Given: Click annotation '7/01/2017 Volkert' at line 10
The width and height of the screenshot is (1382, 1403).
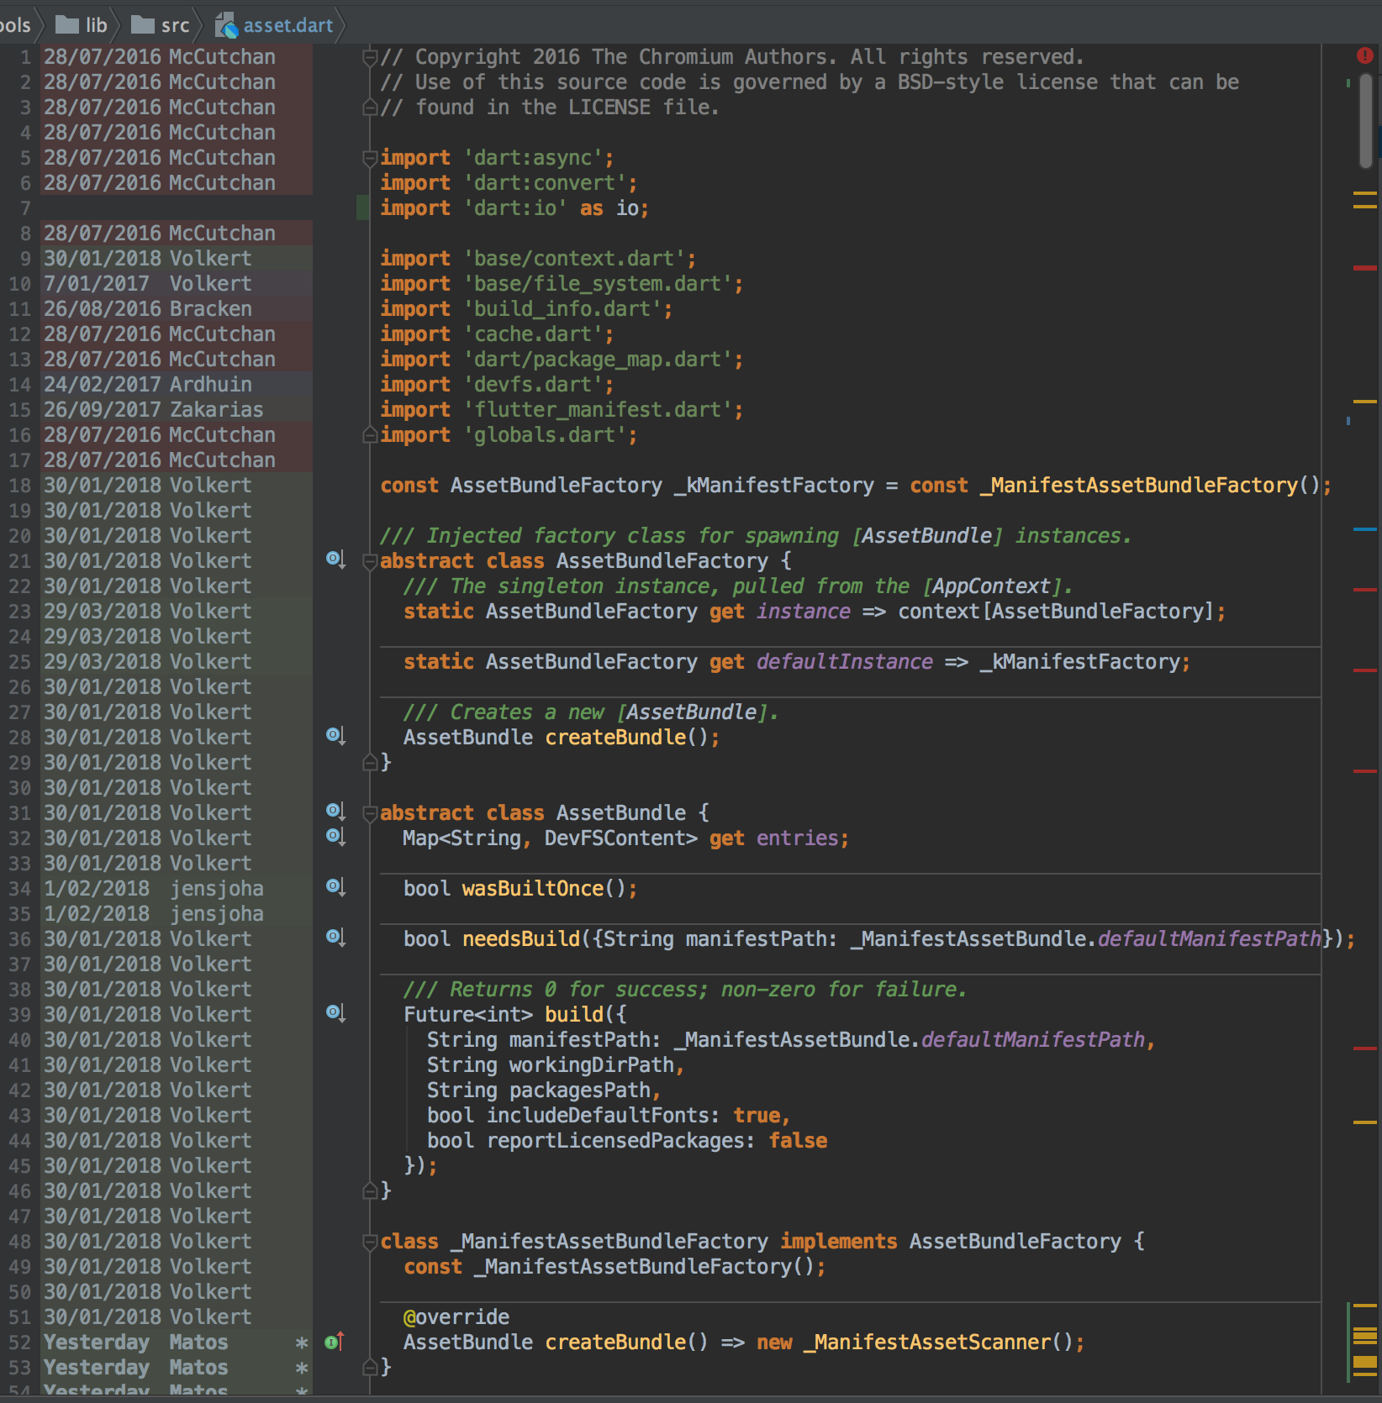Looking at the screenshot, I should coord(148,283).
